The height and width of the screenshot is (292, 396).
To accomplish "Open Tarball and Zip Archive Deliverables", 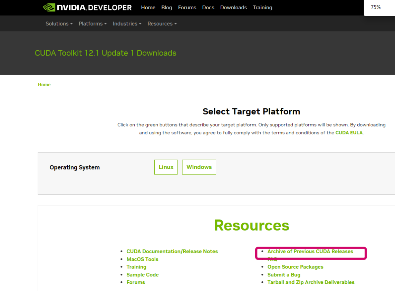I will (311, 282).
